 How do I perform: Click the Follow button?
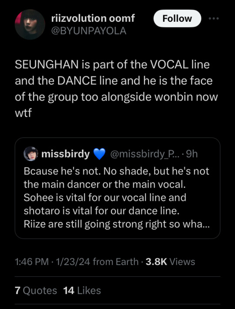pyautogui.click(x=177, y=19)
